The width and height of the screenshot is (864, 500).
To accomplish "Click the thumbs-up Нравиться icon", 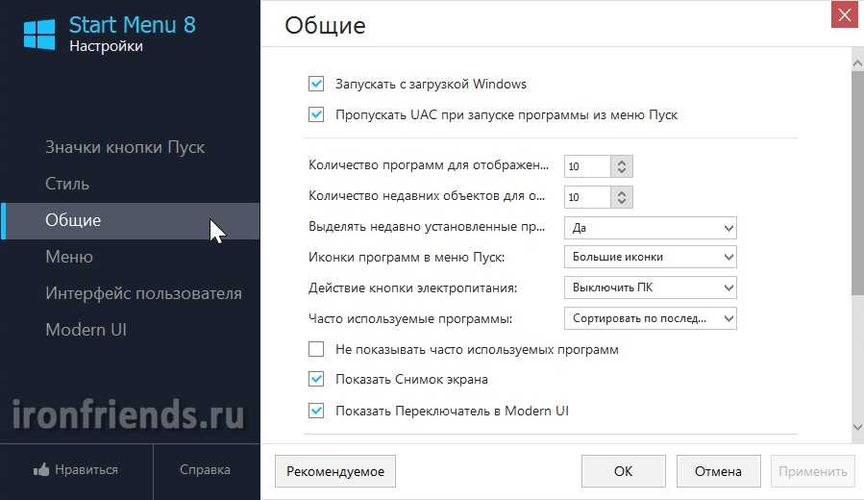I will (x=41, y=469).
